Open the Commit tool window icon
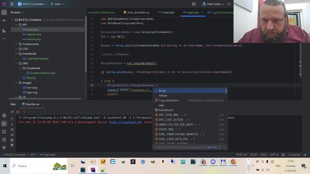This screenshot has height=174, width=310. pos(4,20)
